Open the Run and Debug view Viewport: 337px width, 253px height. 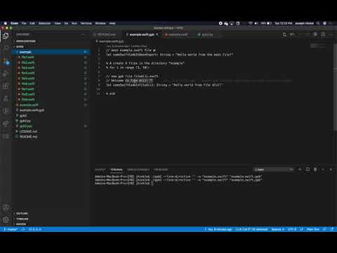click(x=6, y=74)
